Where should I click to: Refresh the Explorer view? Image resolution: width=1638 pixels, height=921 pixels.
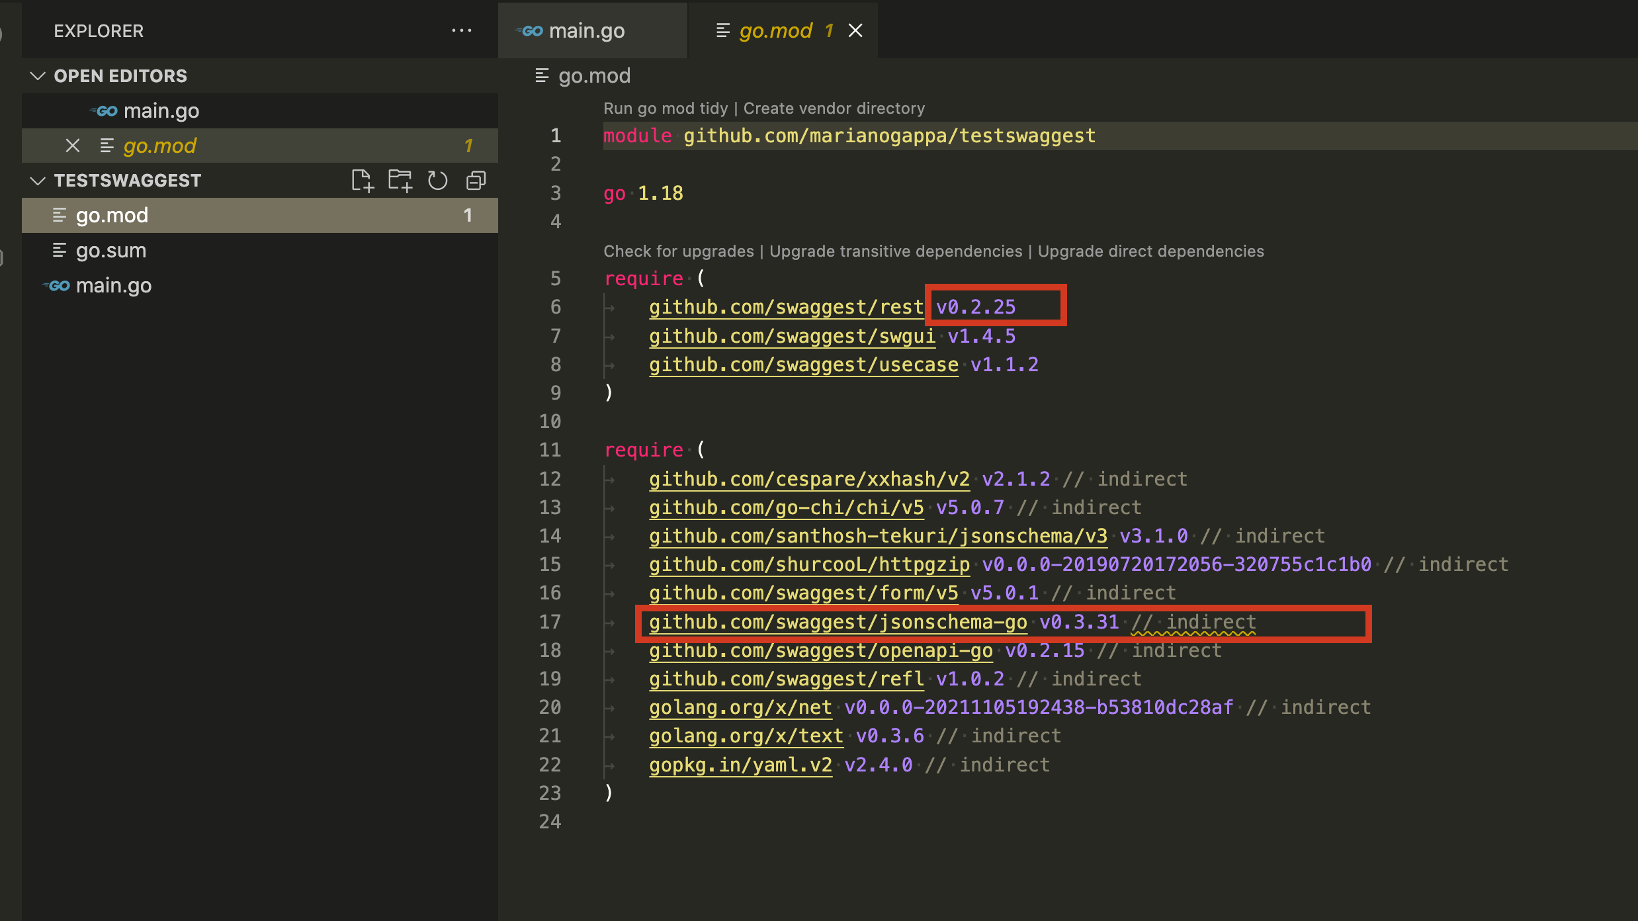[437, 179]
